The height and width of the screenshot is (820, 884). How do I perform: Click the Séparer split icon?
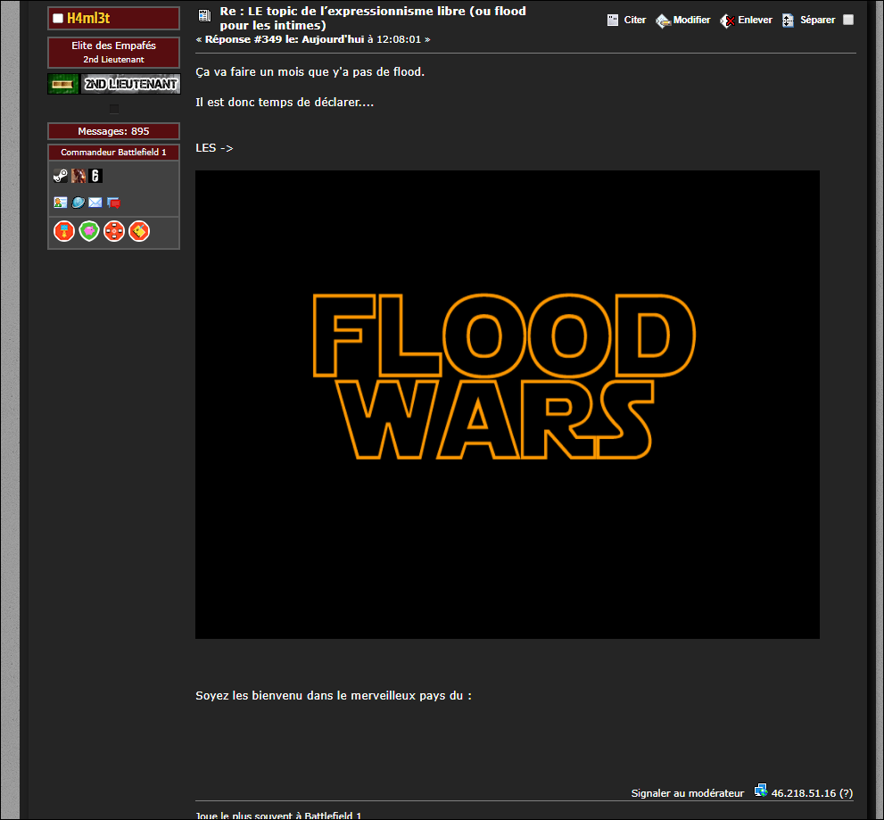[789, 21]
